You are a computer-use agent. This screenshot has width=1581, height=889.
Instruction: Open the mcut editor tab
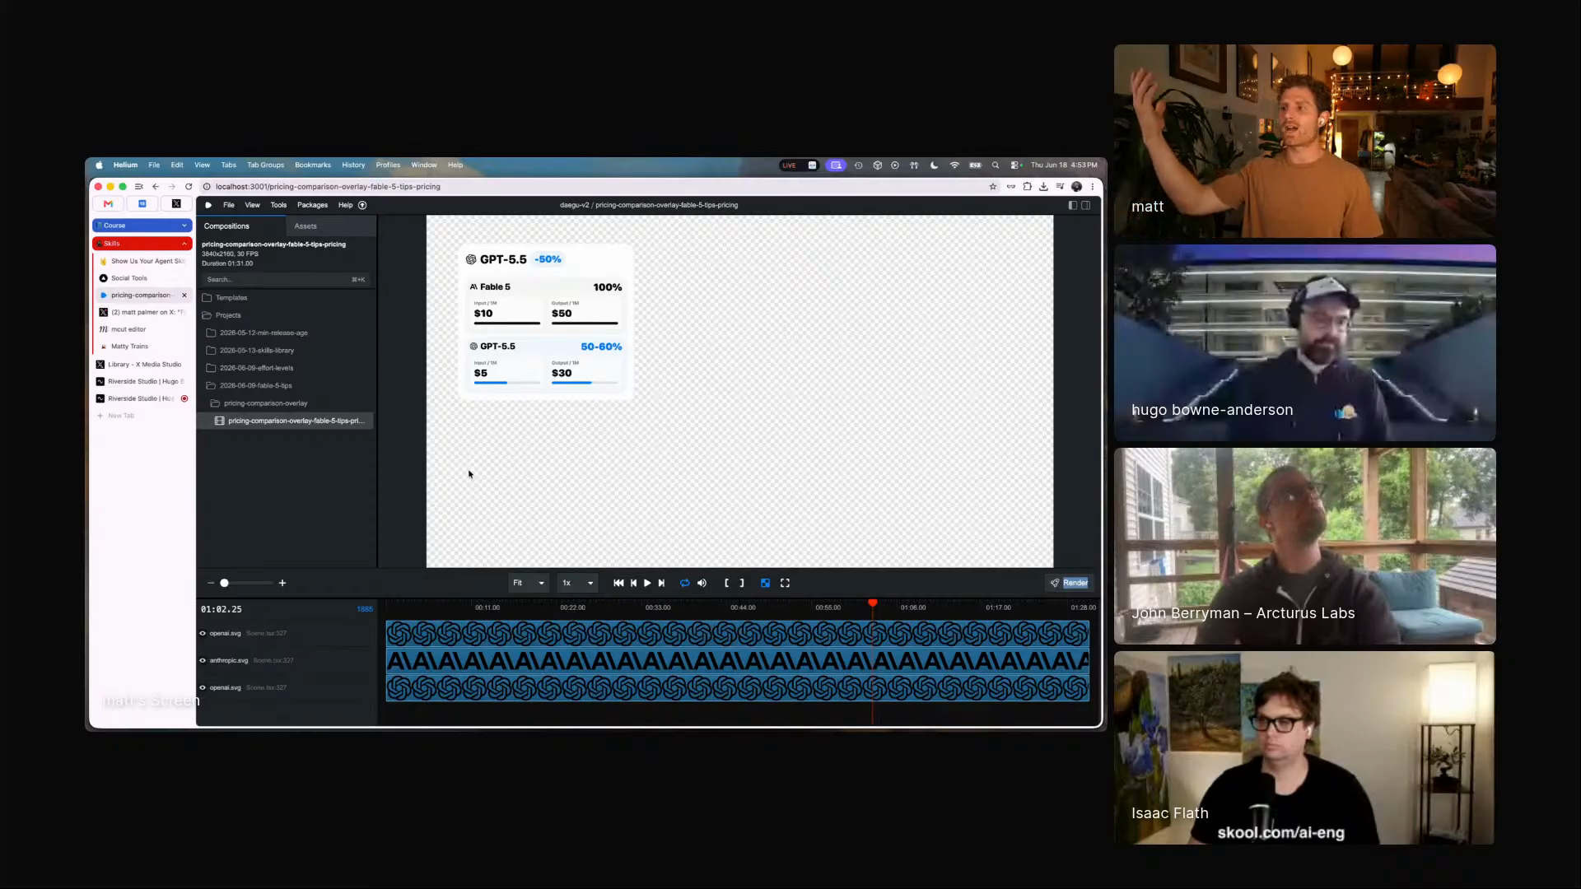pos(142,329)
